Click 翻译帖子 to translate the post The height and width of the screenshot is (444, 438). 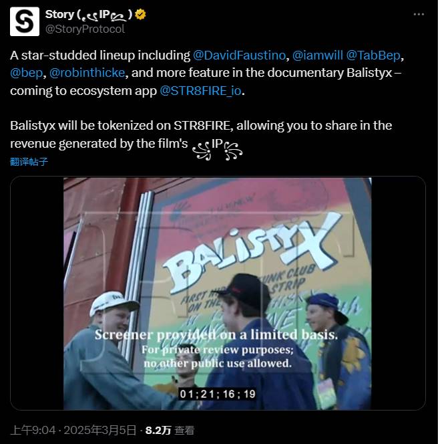click(x=29, y=162)
